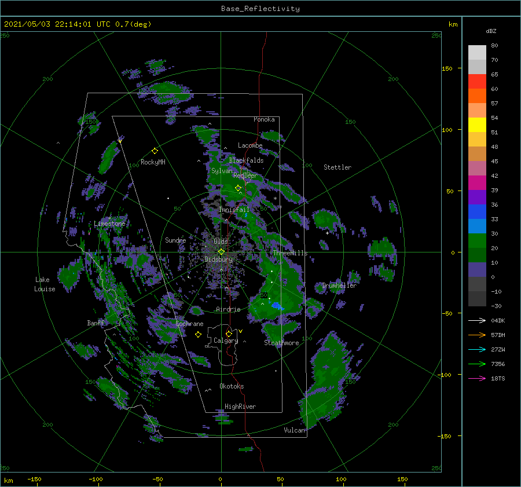The height and width of the screenshot is (487, 521).
Task: Click the 04DK legend label
Action: [498, 320]
